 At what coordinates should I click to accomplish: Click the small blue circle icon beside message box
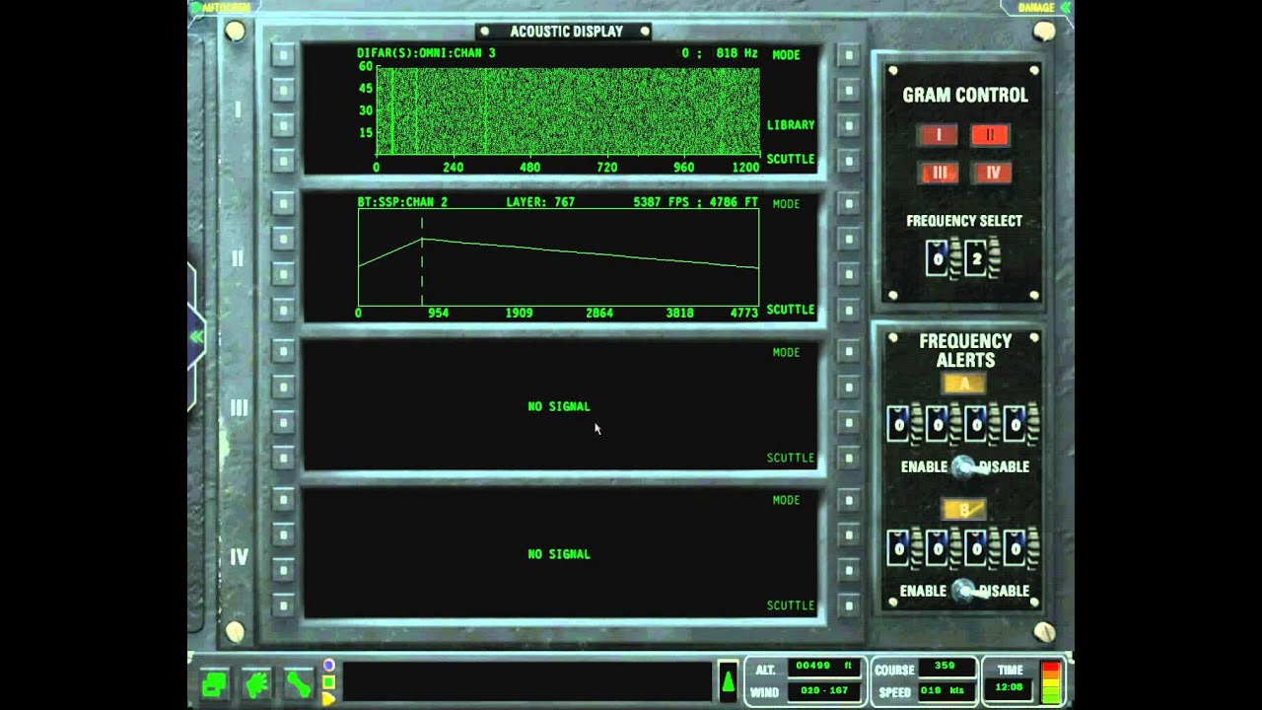(x=328, y=666)
